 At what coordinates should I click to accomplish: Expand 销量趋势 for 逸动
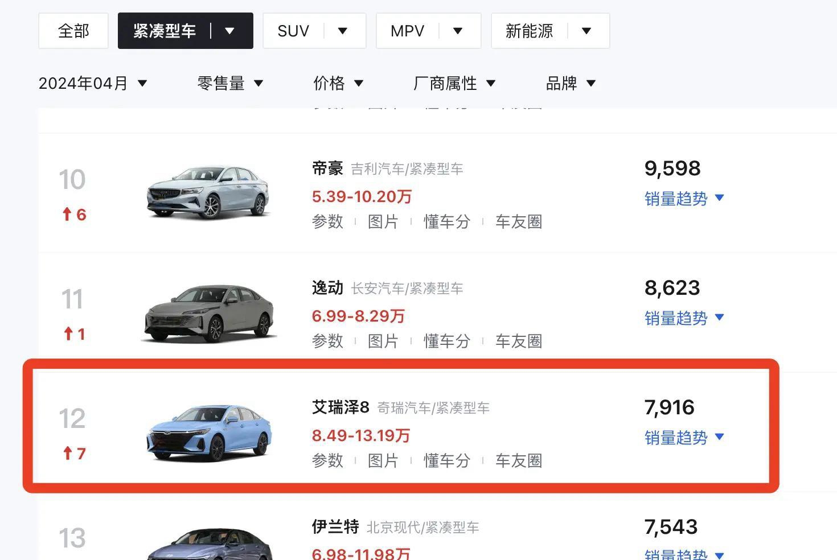(x=684, y=318)
